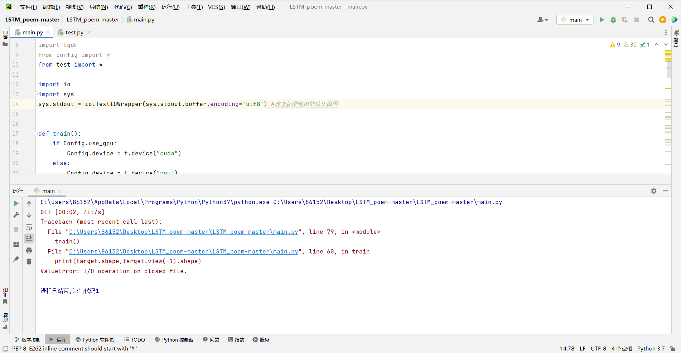Restore layout icon in Run panel
Screen dimensions: 681x353
(16, 245)
